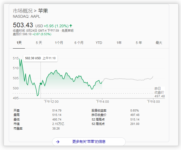
Task: Click the green up-arrow price change icon
Action: (71, 26)
